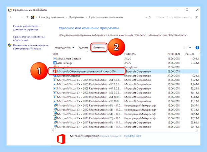
Task: Select Visual C++ 2017 Redistributable (x64) row
Action: coord(126,123)
